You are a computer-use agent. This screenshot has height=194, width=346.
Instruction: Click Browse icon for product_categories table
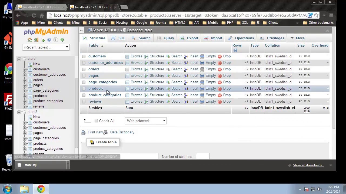click(x=127, y=95)
